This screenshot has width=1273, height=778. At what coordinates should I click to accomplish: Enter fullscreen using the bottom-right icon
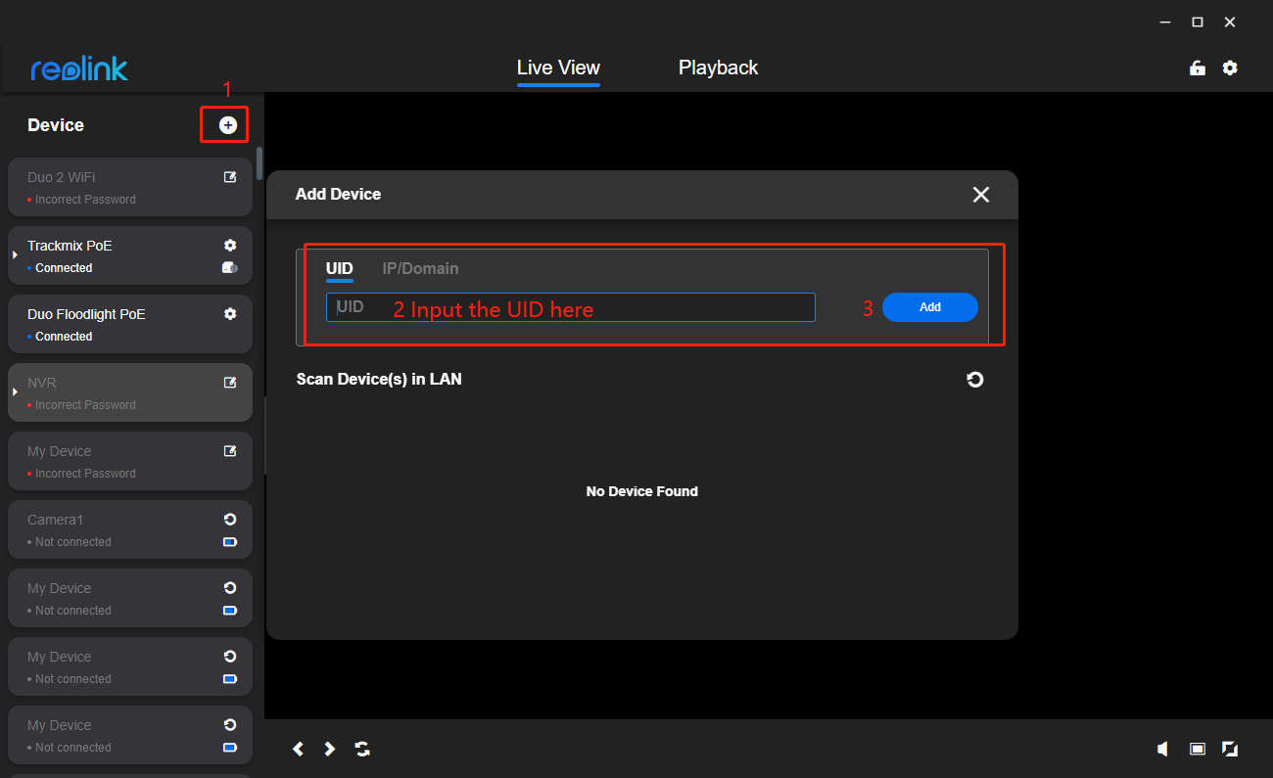point(1230,749)
